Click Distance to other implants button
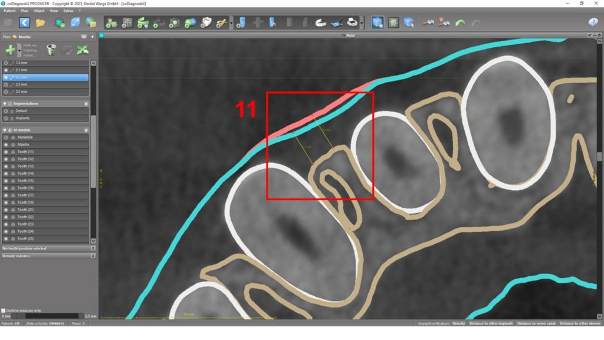This screenshot has height=340, width=604. click(x=491, y=323)
